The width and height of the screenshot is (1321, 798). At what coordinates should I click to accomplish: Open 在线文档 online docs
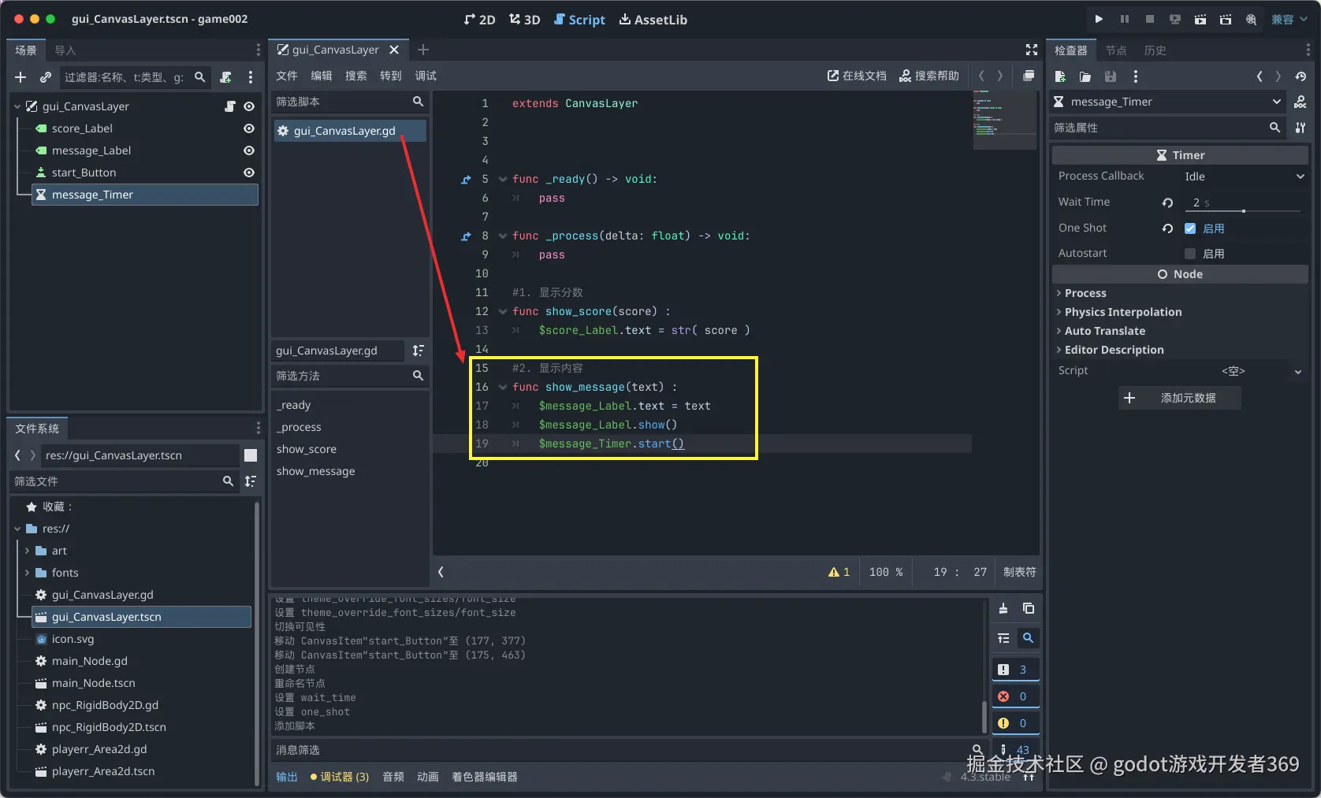click(x=857, y=76)
